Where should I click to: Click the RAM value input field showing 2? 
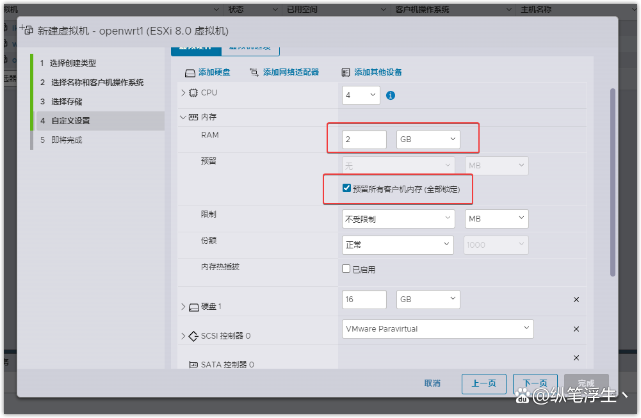[364, 139]
